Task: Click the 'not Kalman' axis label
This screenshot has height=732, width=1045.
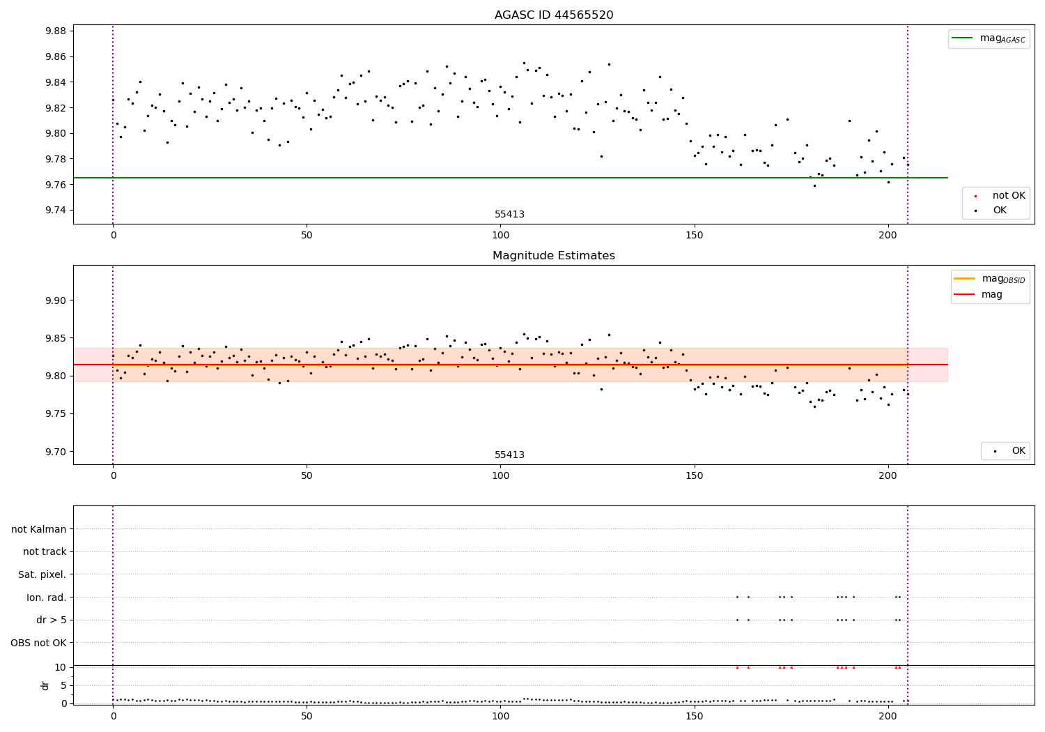Action: [x=39, y=530]
